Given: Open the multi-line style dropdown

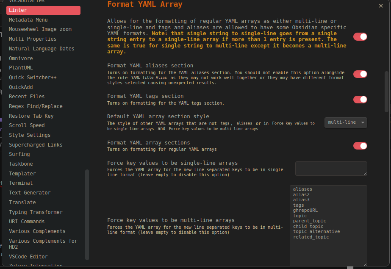Looking at the screenshot, I should (346, 122).
